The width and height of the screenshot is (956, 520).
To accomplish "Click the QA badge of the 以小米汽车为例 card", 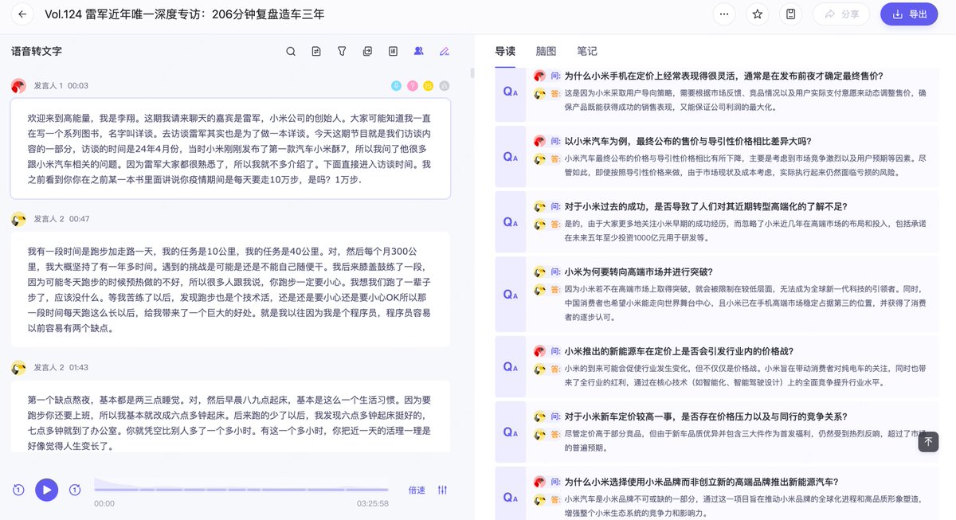I will tap(511, 157).
